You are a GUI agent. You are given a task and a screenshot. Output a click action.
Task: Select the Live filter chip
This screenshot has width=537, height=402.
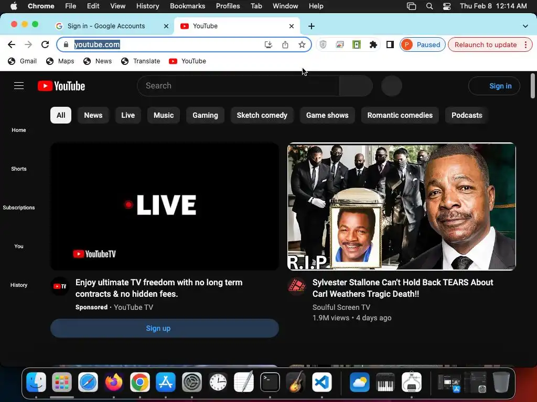tap(128, 115)
